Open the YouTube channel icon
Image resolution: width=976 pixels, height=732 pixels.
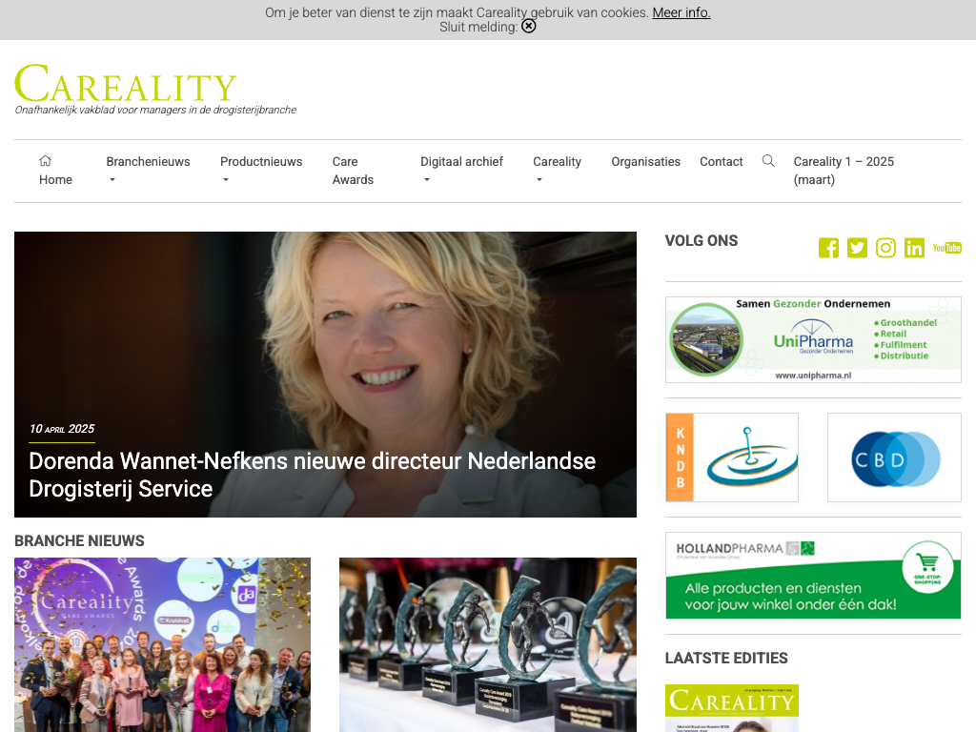946,248
